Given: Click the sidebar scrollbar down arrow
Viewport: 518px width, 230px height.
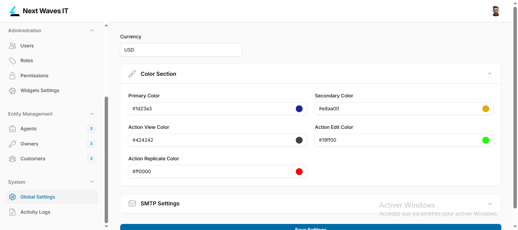Looking at the screenshot, I should [x=106, y=226].
